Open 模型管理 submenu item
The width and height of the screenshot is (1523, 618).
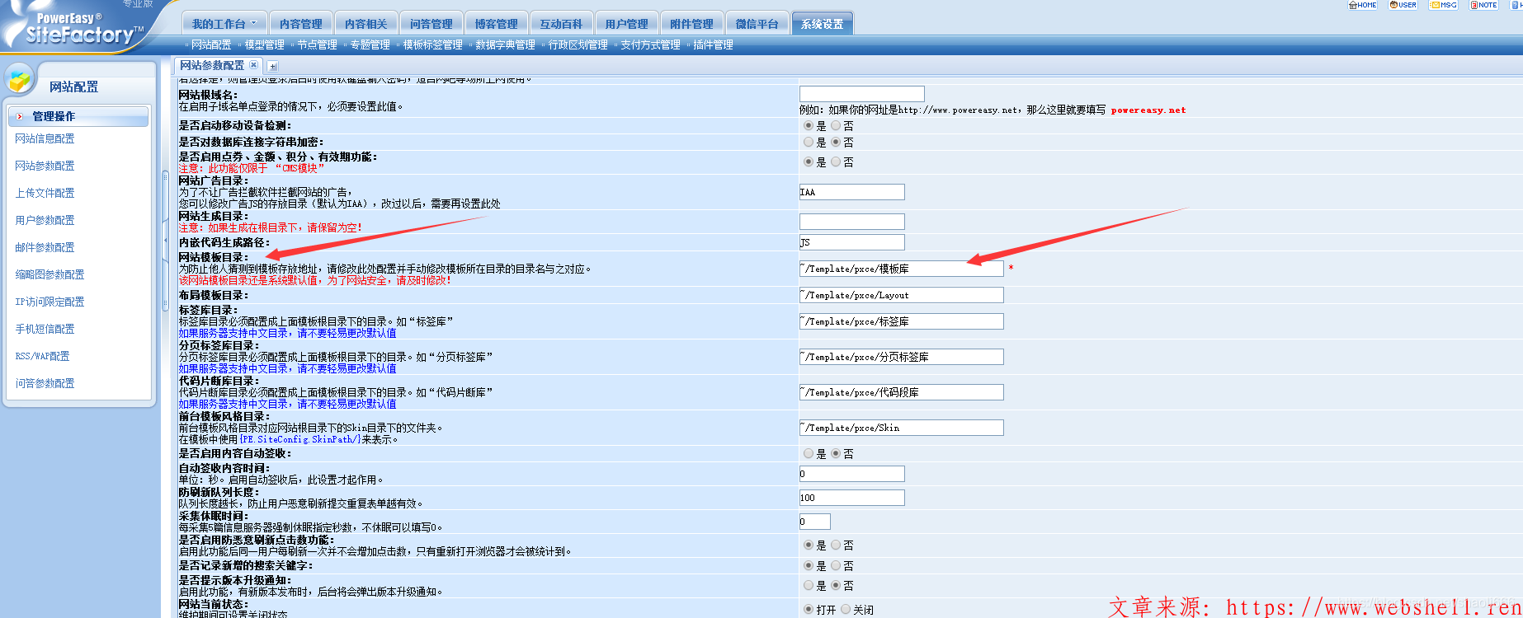(264, 44)
